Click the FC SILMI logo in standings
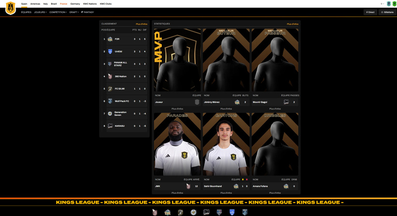This screenshot has height=216, width=397. point(110,89)
